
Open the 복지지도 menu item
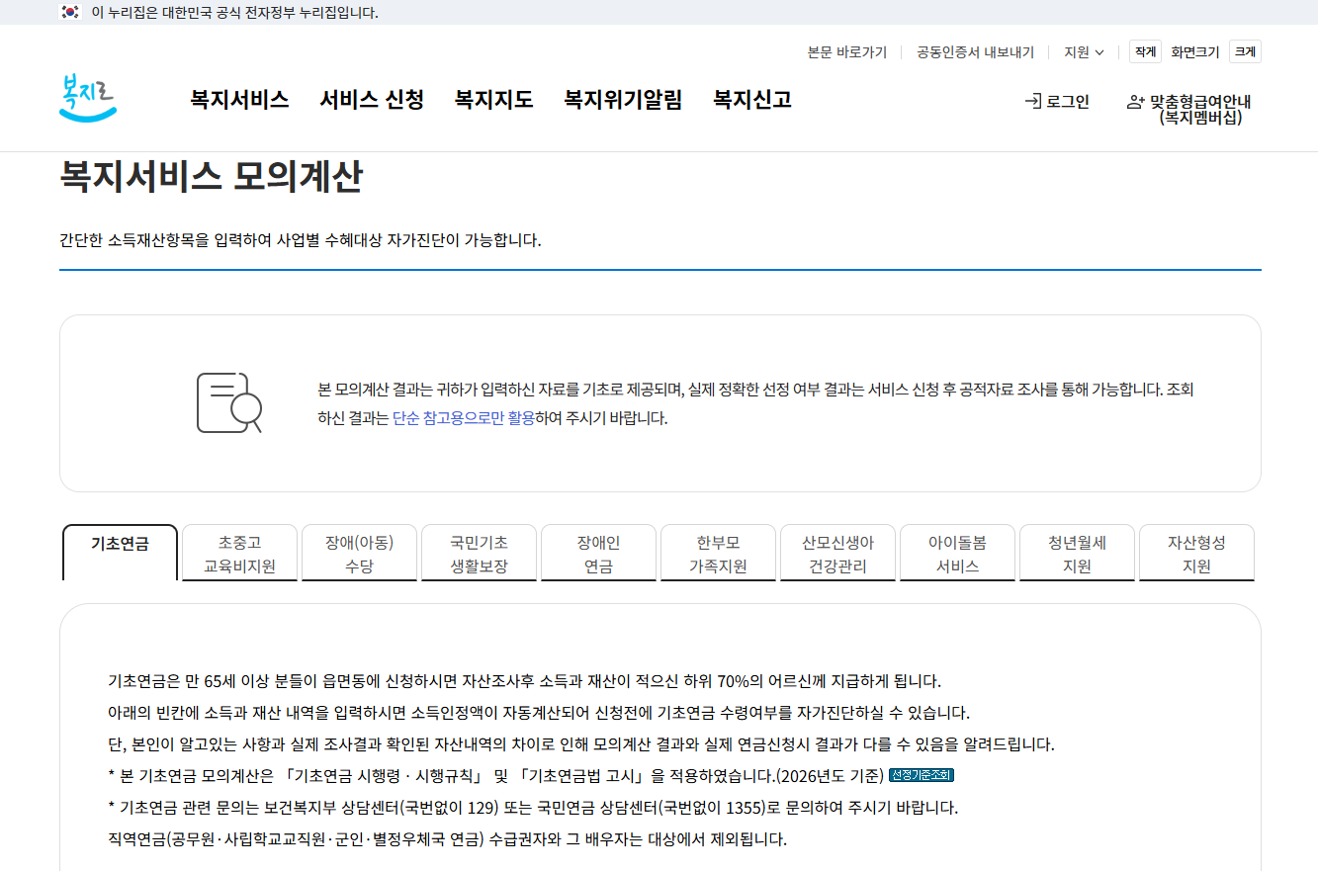click(493, 100)
